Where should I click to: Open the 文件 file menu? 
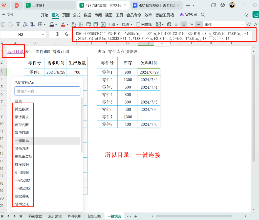point(8,15)
